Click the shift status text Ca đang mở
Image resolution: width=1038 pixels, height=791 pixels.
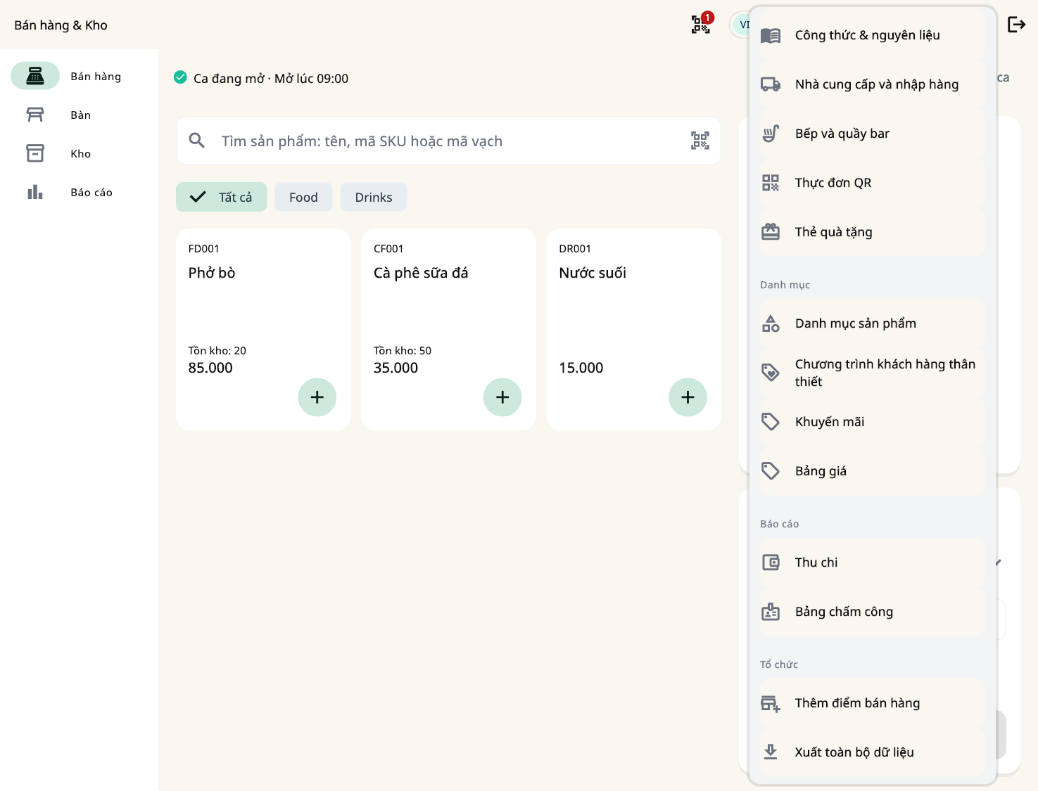point(271,79)
